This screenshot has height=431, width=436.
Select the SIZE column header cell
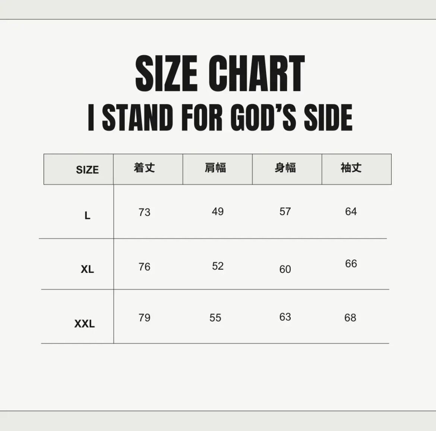(87, 170)
